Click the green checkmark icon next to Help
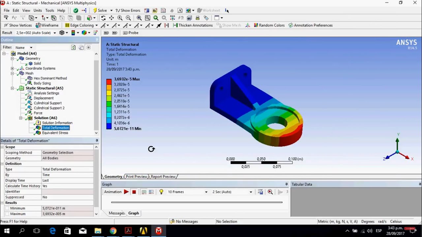Image resolution: width=422 pixels, height=237 pixels. coord(76,11)
